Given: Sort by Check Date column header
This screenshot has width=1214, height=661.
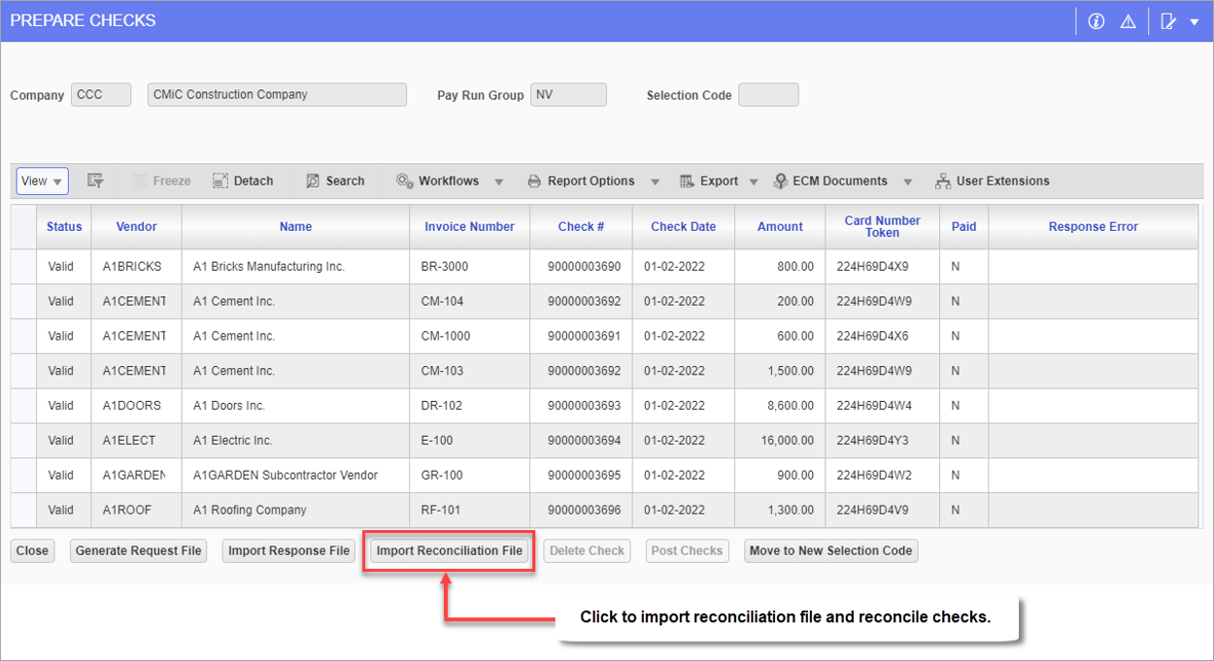Looking at the screenshot, I should click(x=683, y=226).
